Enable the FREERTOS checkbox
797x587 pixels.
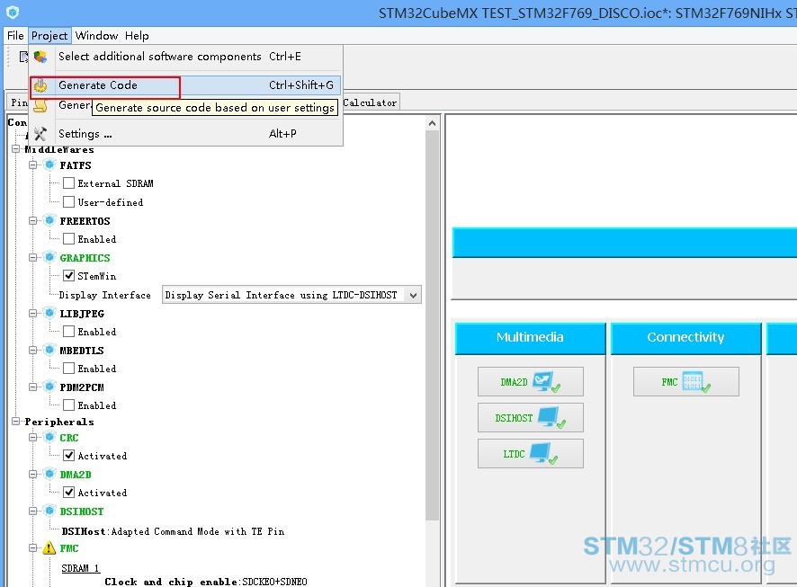[x=68, y=238]
